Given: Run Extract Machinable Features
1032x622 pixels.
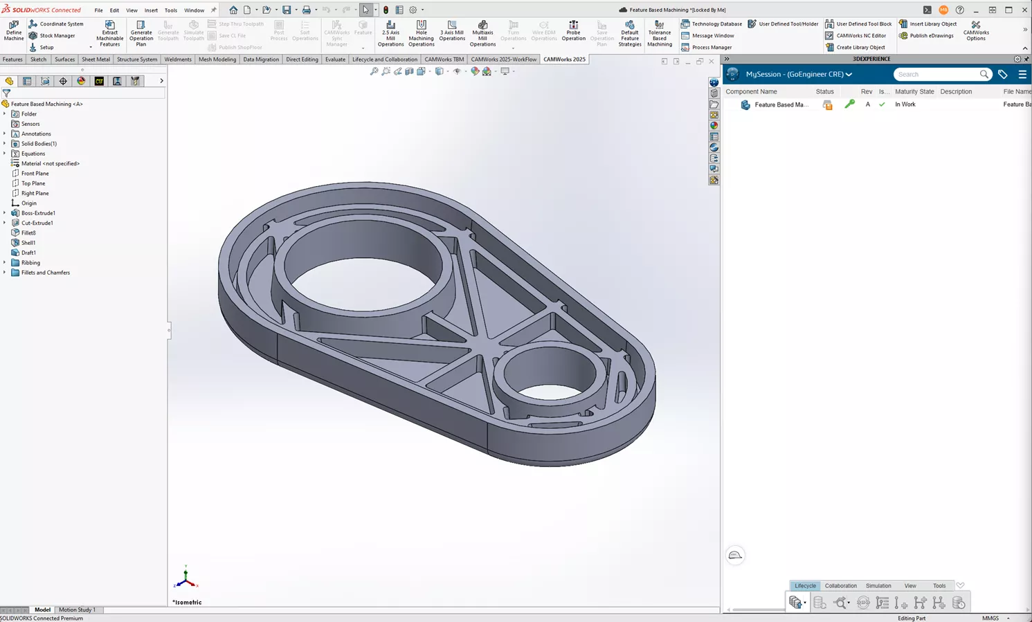Looking at the screenshot, I should pos(109,33).
